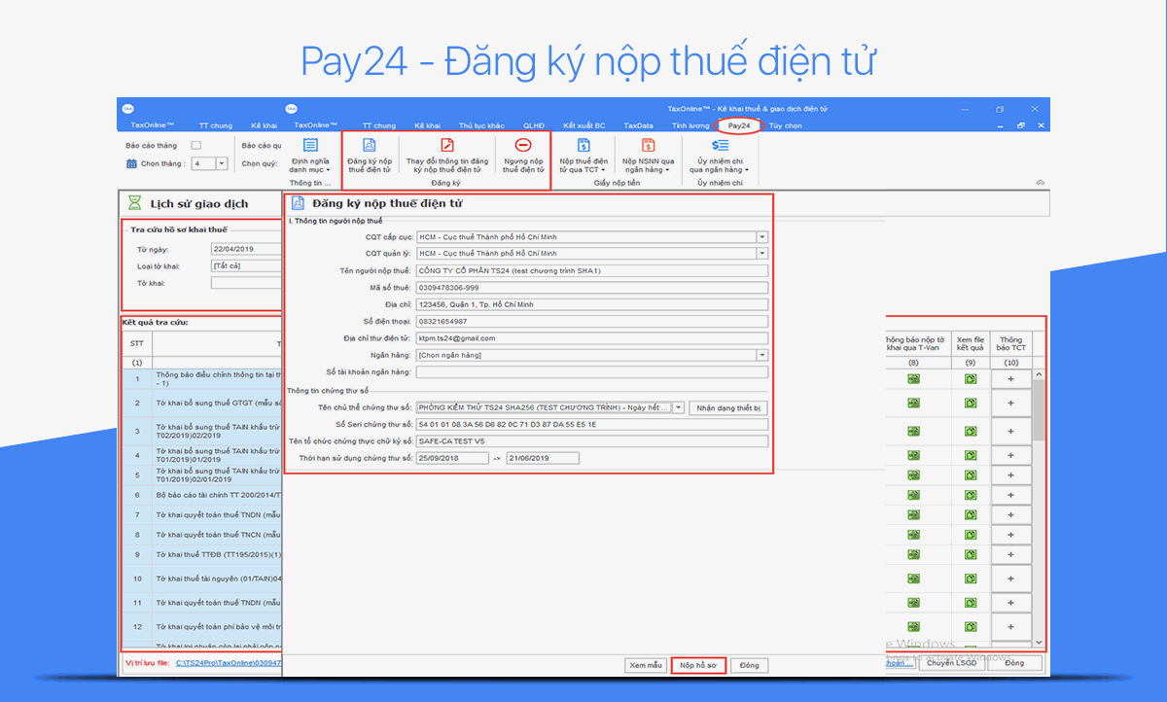
Task: Expand the Chọn tháng dropdown
Action: pos(221,164)
